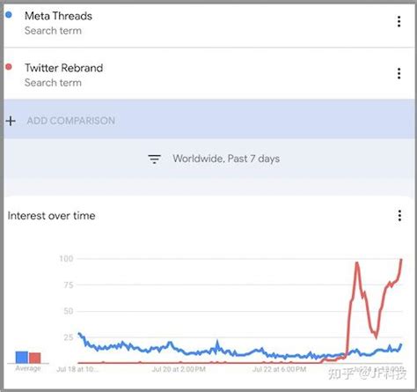
Task: Click the blue Average bar
Action: (x=22, y=357)
